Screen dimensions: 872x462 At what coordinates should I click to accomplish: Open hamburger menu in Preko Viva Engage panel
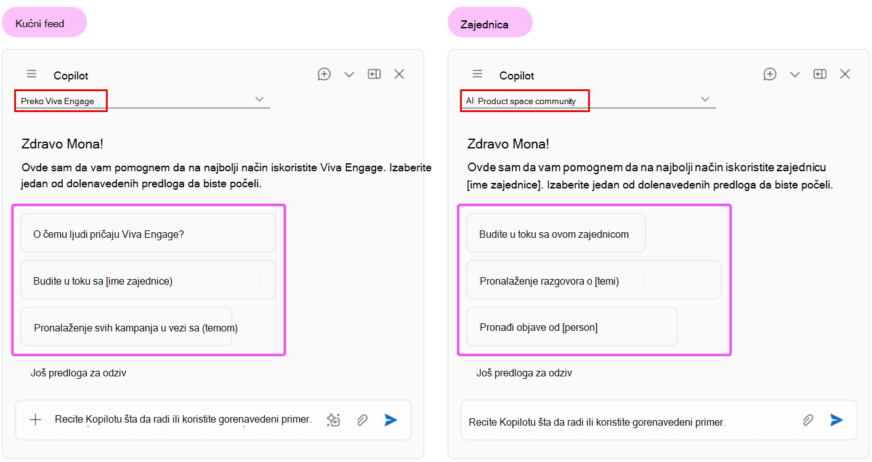pos(31,74)
